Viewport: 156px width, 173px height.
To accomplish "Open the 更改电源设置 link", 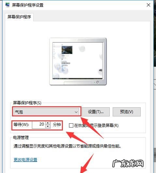I will point(25,160).
